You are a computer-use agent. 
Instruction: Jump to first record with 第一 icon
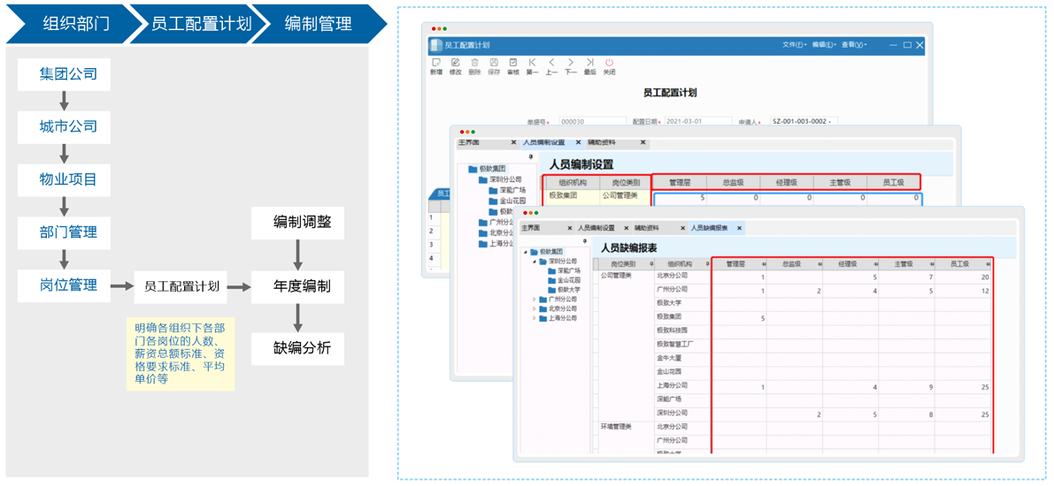(532, 65)
